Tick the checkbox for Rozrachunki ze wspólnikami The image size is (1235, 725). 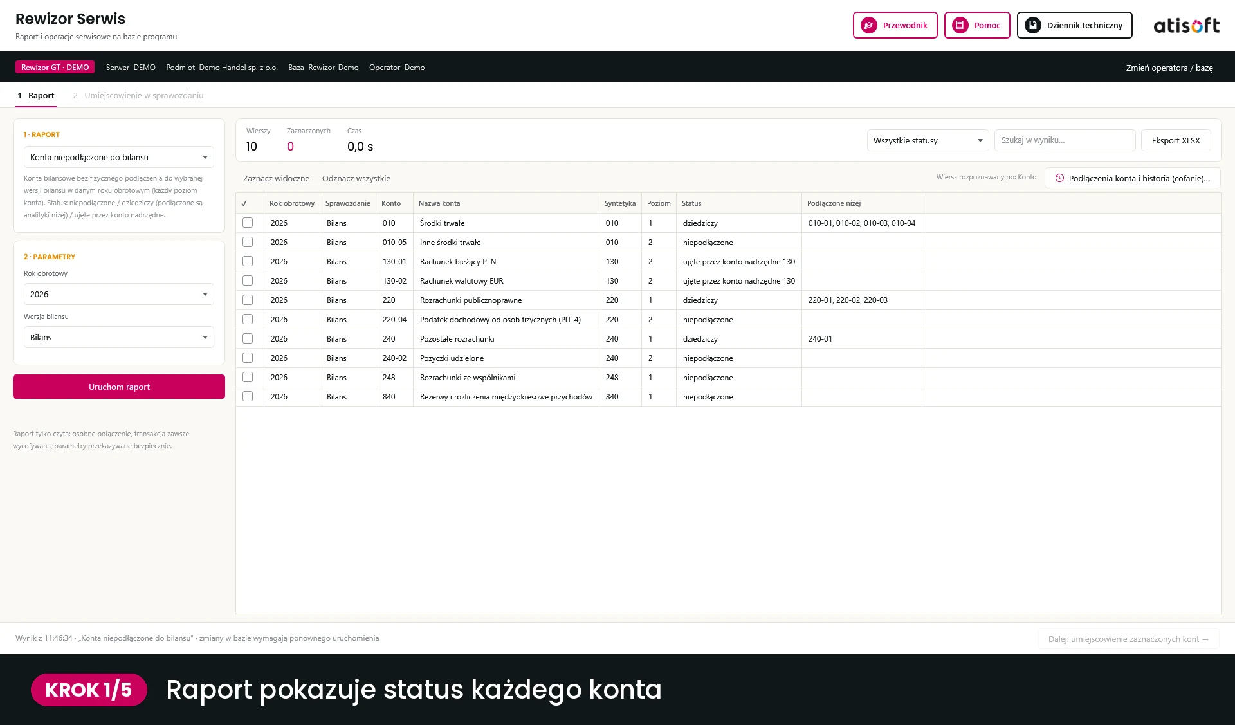pyautogui.click(x=248, y=377)
